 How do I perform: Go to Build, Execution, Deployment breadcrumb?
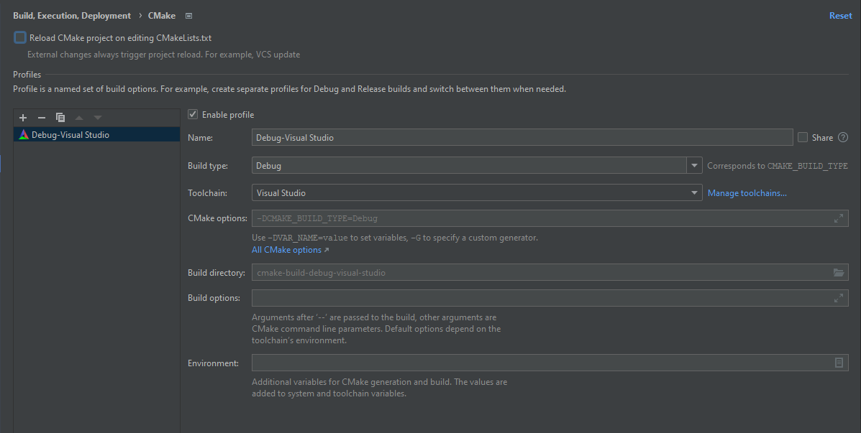coord(72,16)
